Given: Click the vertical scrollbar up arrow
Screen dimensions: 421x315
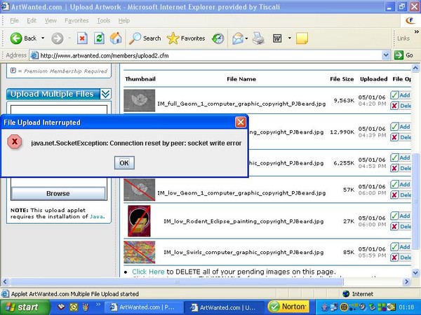Looking at the screenshot, I should 415,69.
